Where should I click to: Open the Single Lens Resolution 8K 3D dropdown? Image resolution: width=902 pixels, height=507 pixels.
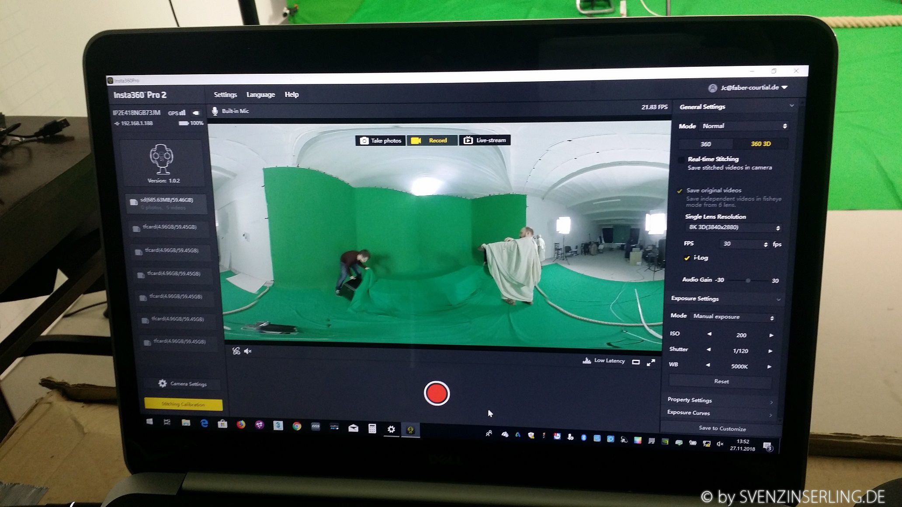pyautogui.click(x=733, y=228)
